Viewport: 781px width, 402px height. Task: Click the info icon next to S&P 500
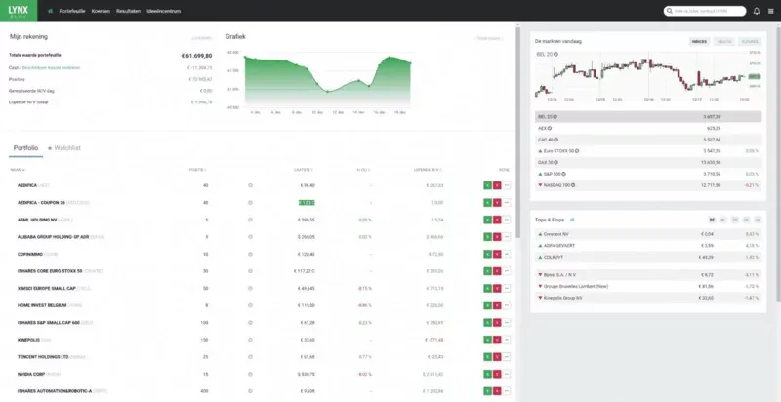coord(564,174)
